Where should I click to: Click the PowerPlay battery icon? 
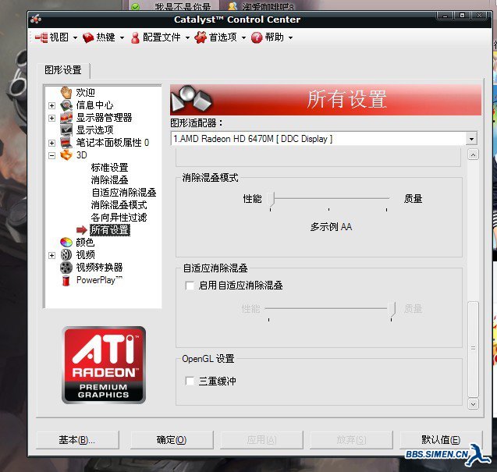pos(66,280)
